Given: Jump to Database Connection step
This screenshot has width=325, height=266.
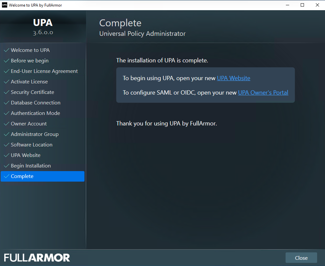Looking at the screenshot, I should pyautogui.click(x=35, y=103).
